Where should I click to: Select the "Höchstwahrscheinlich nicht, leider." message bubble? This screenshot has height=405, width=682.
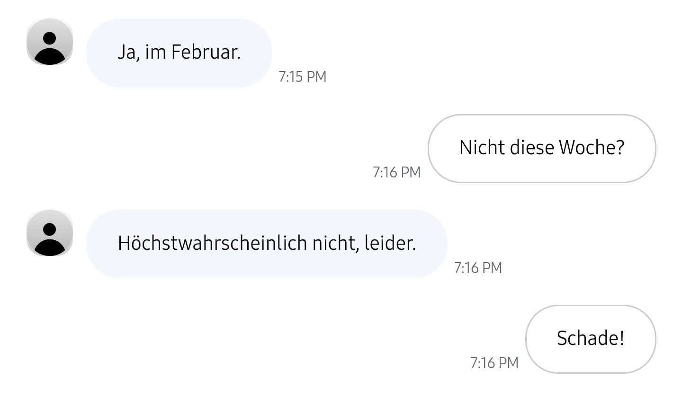point(267,244)
